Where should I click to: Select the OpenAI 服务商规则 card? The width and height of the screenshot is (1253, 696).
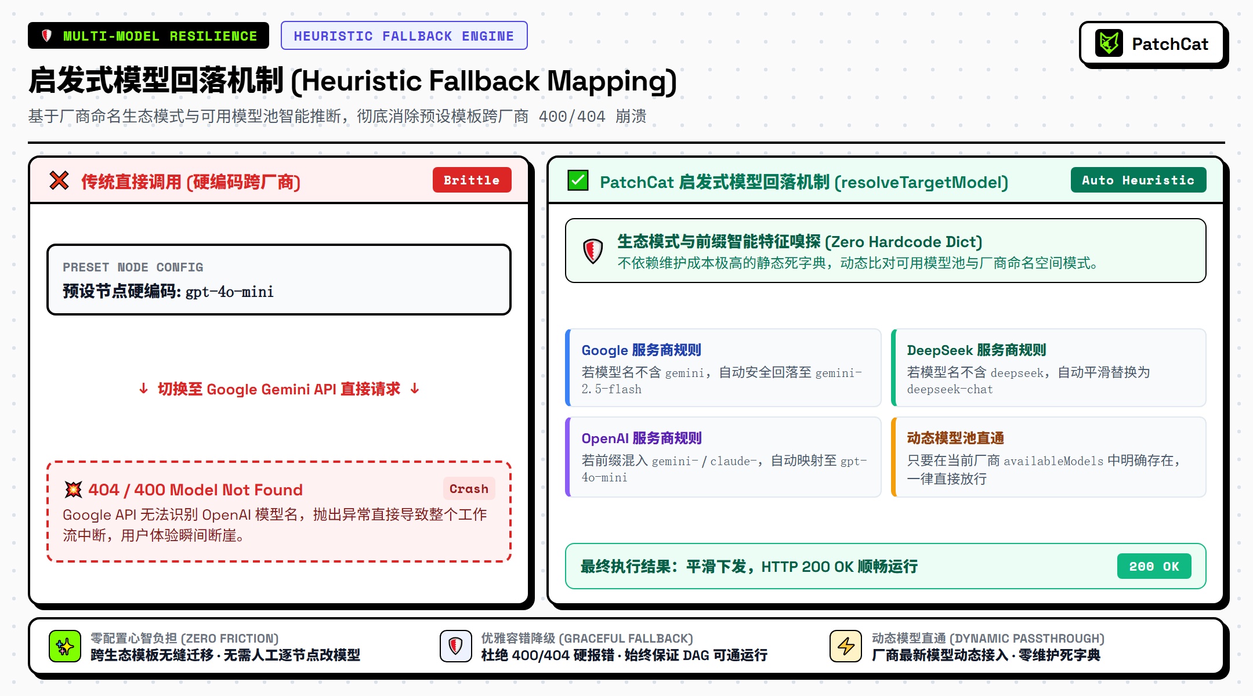pos(723,456)
